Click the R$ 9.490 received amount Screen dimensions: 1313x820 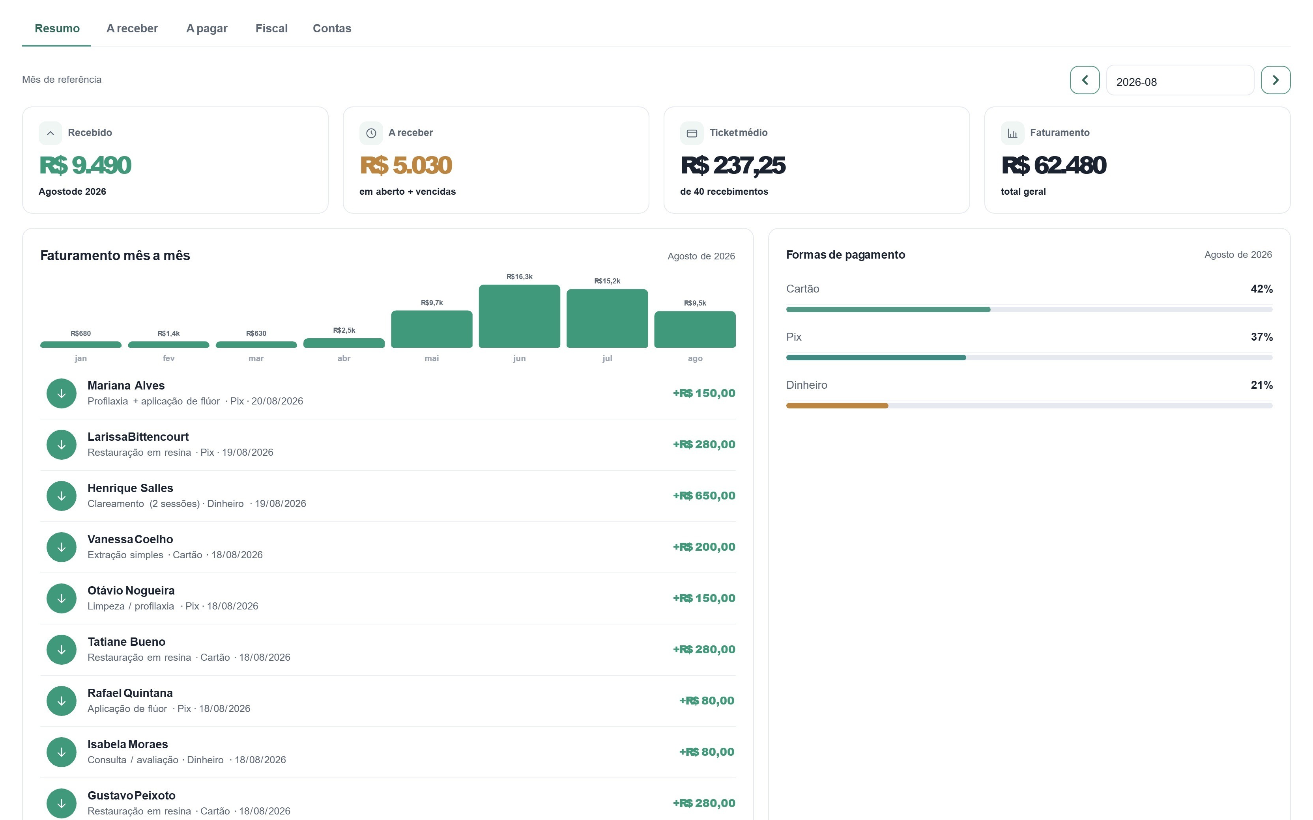(85, 166)
